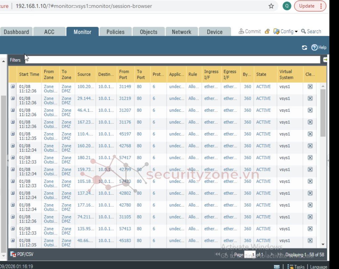Click in the Filters input field
This screenshot has width=339, height=269.
[x=172, y=60]
